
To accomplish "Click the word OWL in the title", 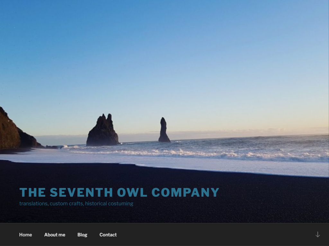I will pos(132,193).
